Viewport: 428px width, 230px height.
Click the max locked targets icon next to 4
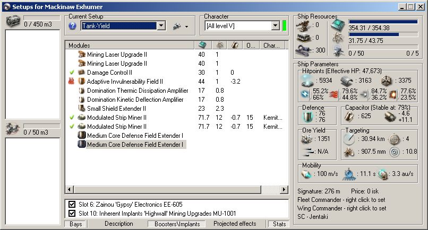point(394,139)
